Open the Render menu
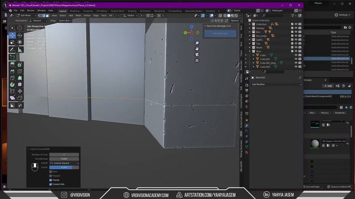Viewport: 355px width, 199px height. pos(31,11)
